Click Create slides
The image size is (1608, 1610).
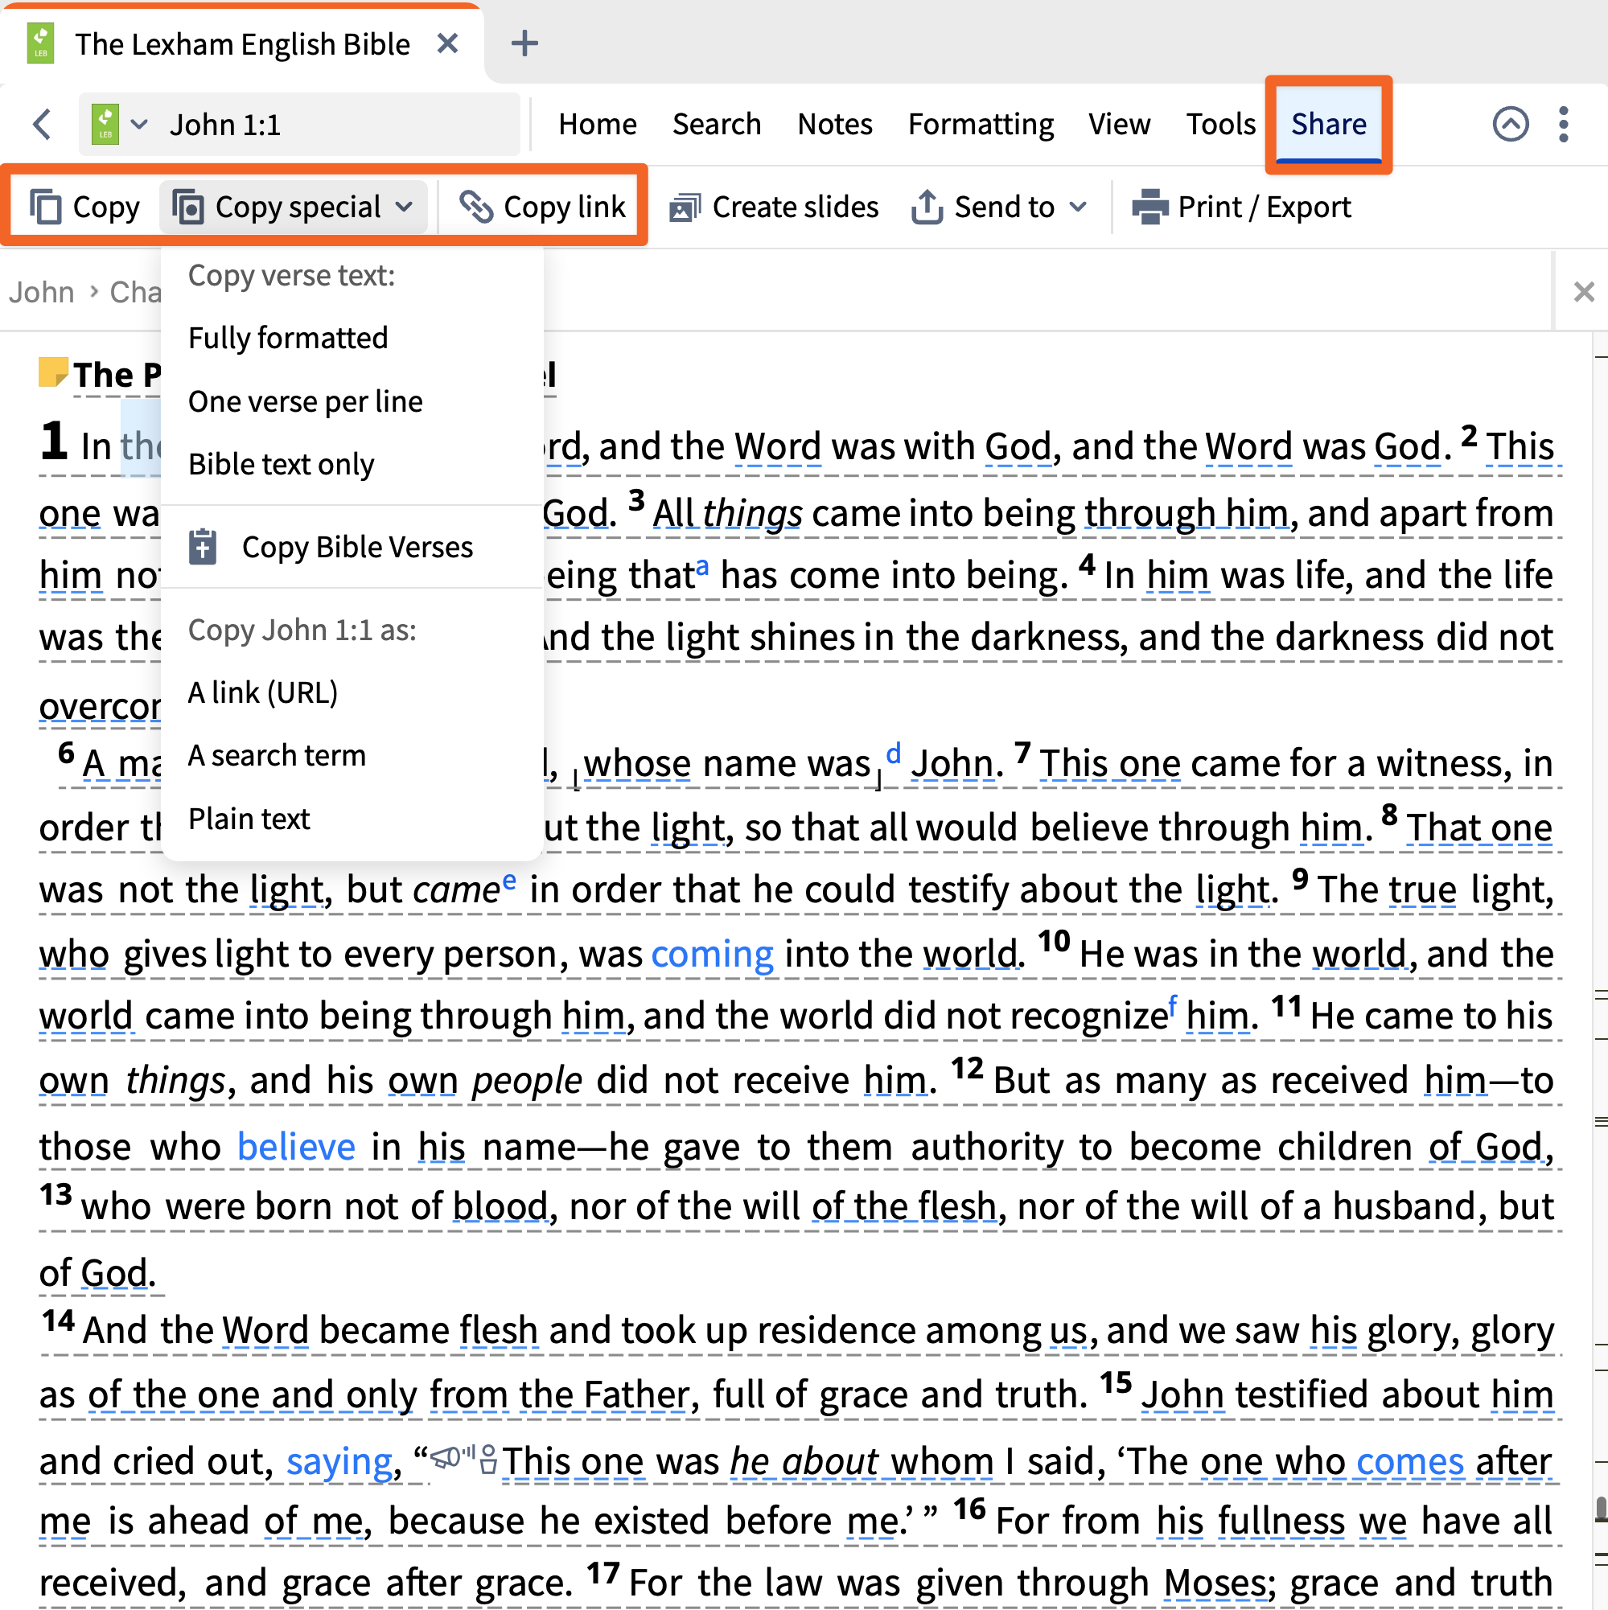pyautogui.click(x=774, y=207)
